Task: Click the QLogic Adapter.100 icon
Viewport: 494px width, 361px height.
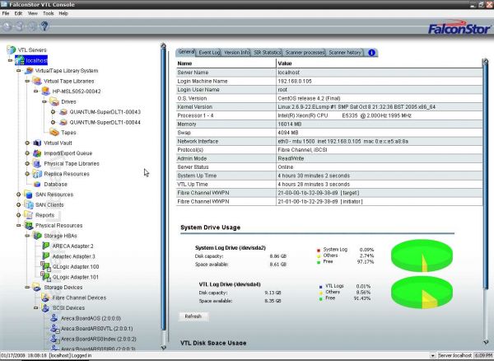Action: coord(46,267)
